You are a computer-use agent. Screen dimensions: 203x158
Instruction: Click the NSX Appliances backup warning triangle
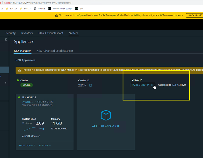pos(19,70)
